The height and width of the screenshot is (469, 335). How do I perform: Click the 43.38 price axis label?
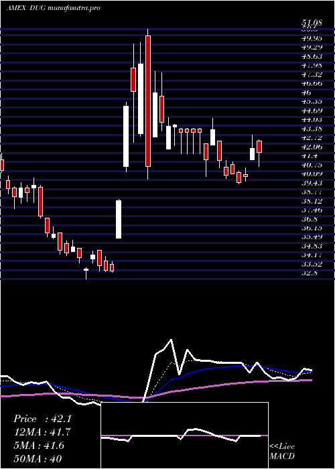pyautogui.click(x=313, y=129)
